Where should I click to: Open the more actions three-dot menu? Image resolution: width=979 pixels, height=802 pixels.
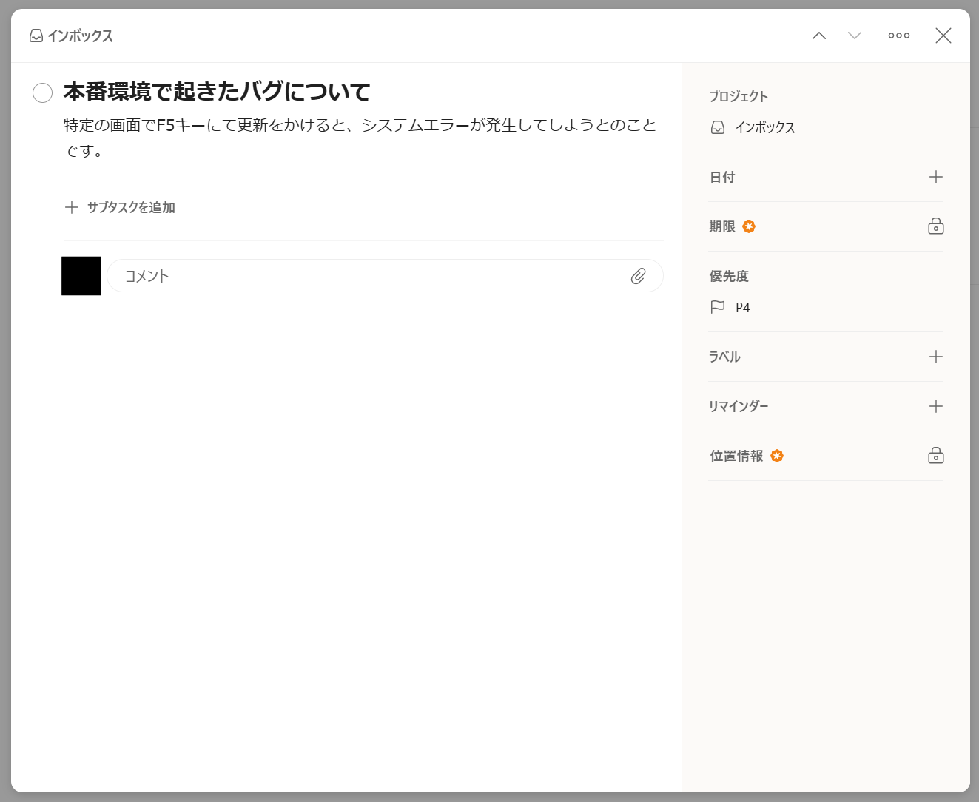tap(899, 36)
